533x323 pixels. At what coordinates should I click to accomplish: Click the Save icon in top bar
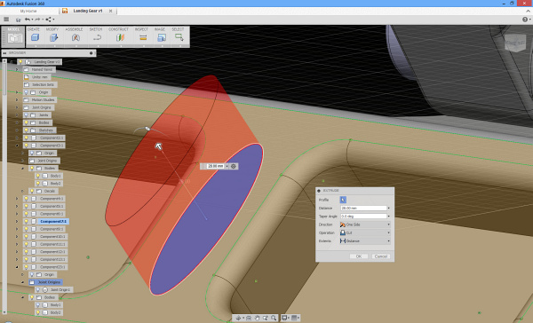(19, 20)
